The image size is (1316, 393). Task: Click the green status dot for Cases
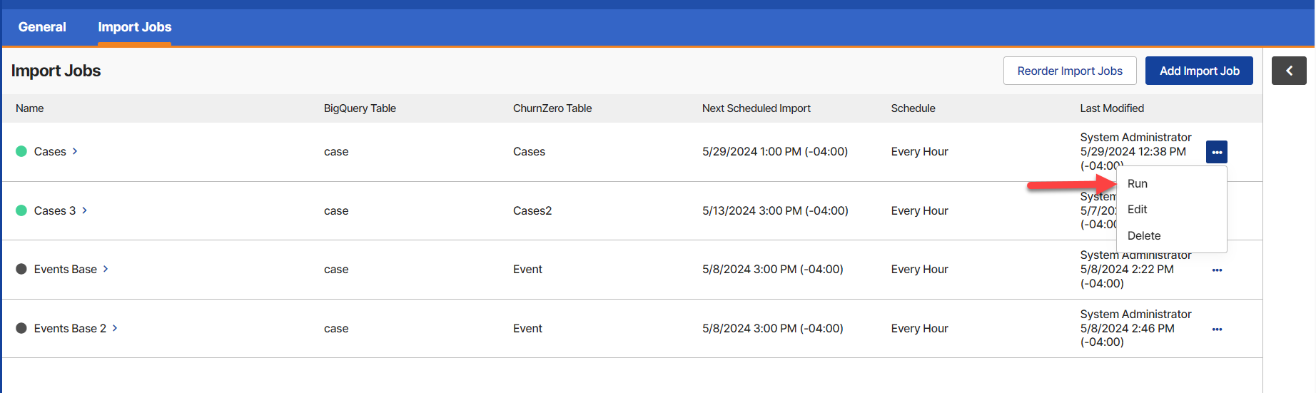[21, 151]
